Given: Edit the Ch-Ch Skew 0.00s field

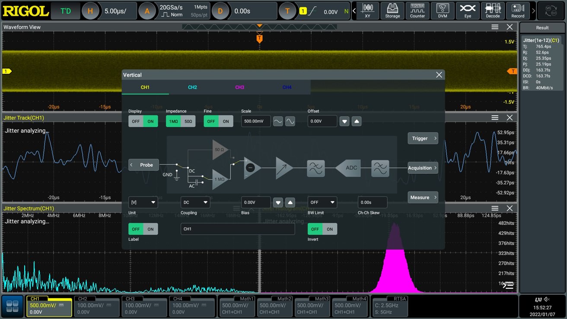Looking at the screenshot, I should coord(373,202).
